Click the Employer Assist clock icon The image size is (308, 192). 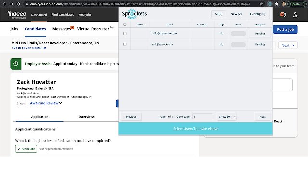(16, 64)
